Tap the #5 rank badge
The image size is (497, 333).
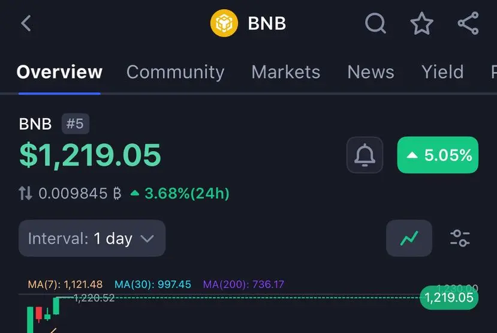coord(75,124)
